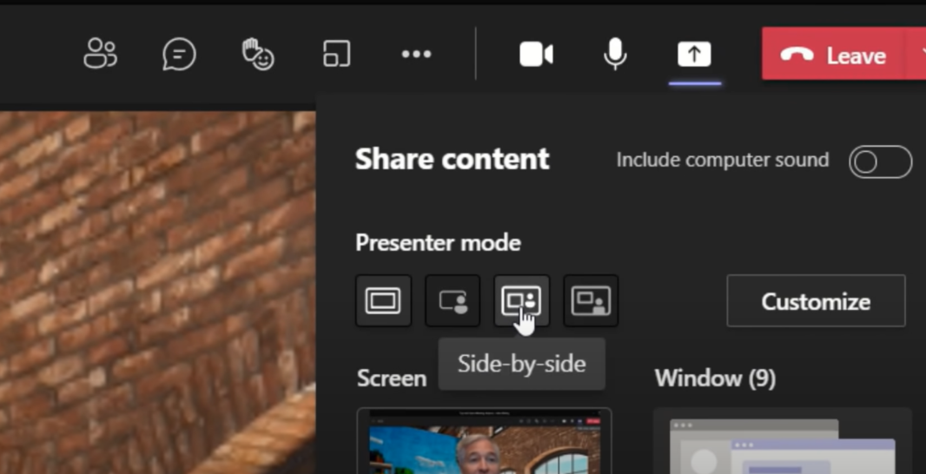Select Content only presenter mode

pyautogui.click(x=383, y=301)
